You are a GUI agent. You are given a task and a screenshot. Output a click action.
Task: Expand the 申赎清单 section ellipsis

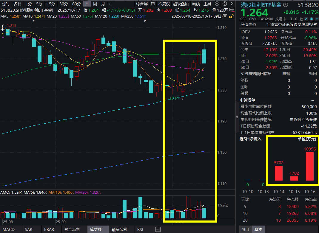tap(312, 100)
